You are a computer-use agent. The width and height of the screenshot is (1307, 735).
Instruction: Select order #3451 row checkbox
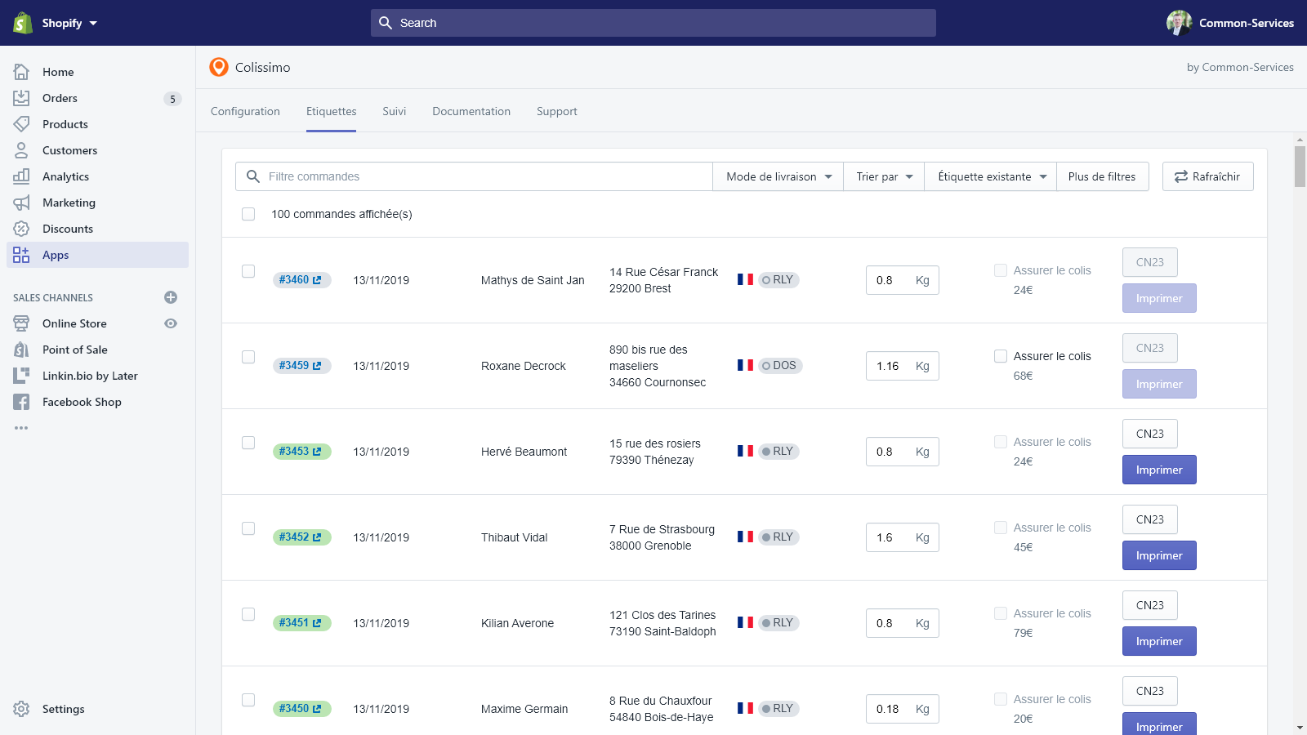(248, 614)
